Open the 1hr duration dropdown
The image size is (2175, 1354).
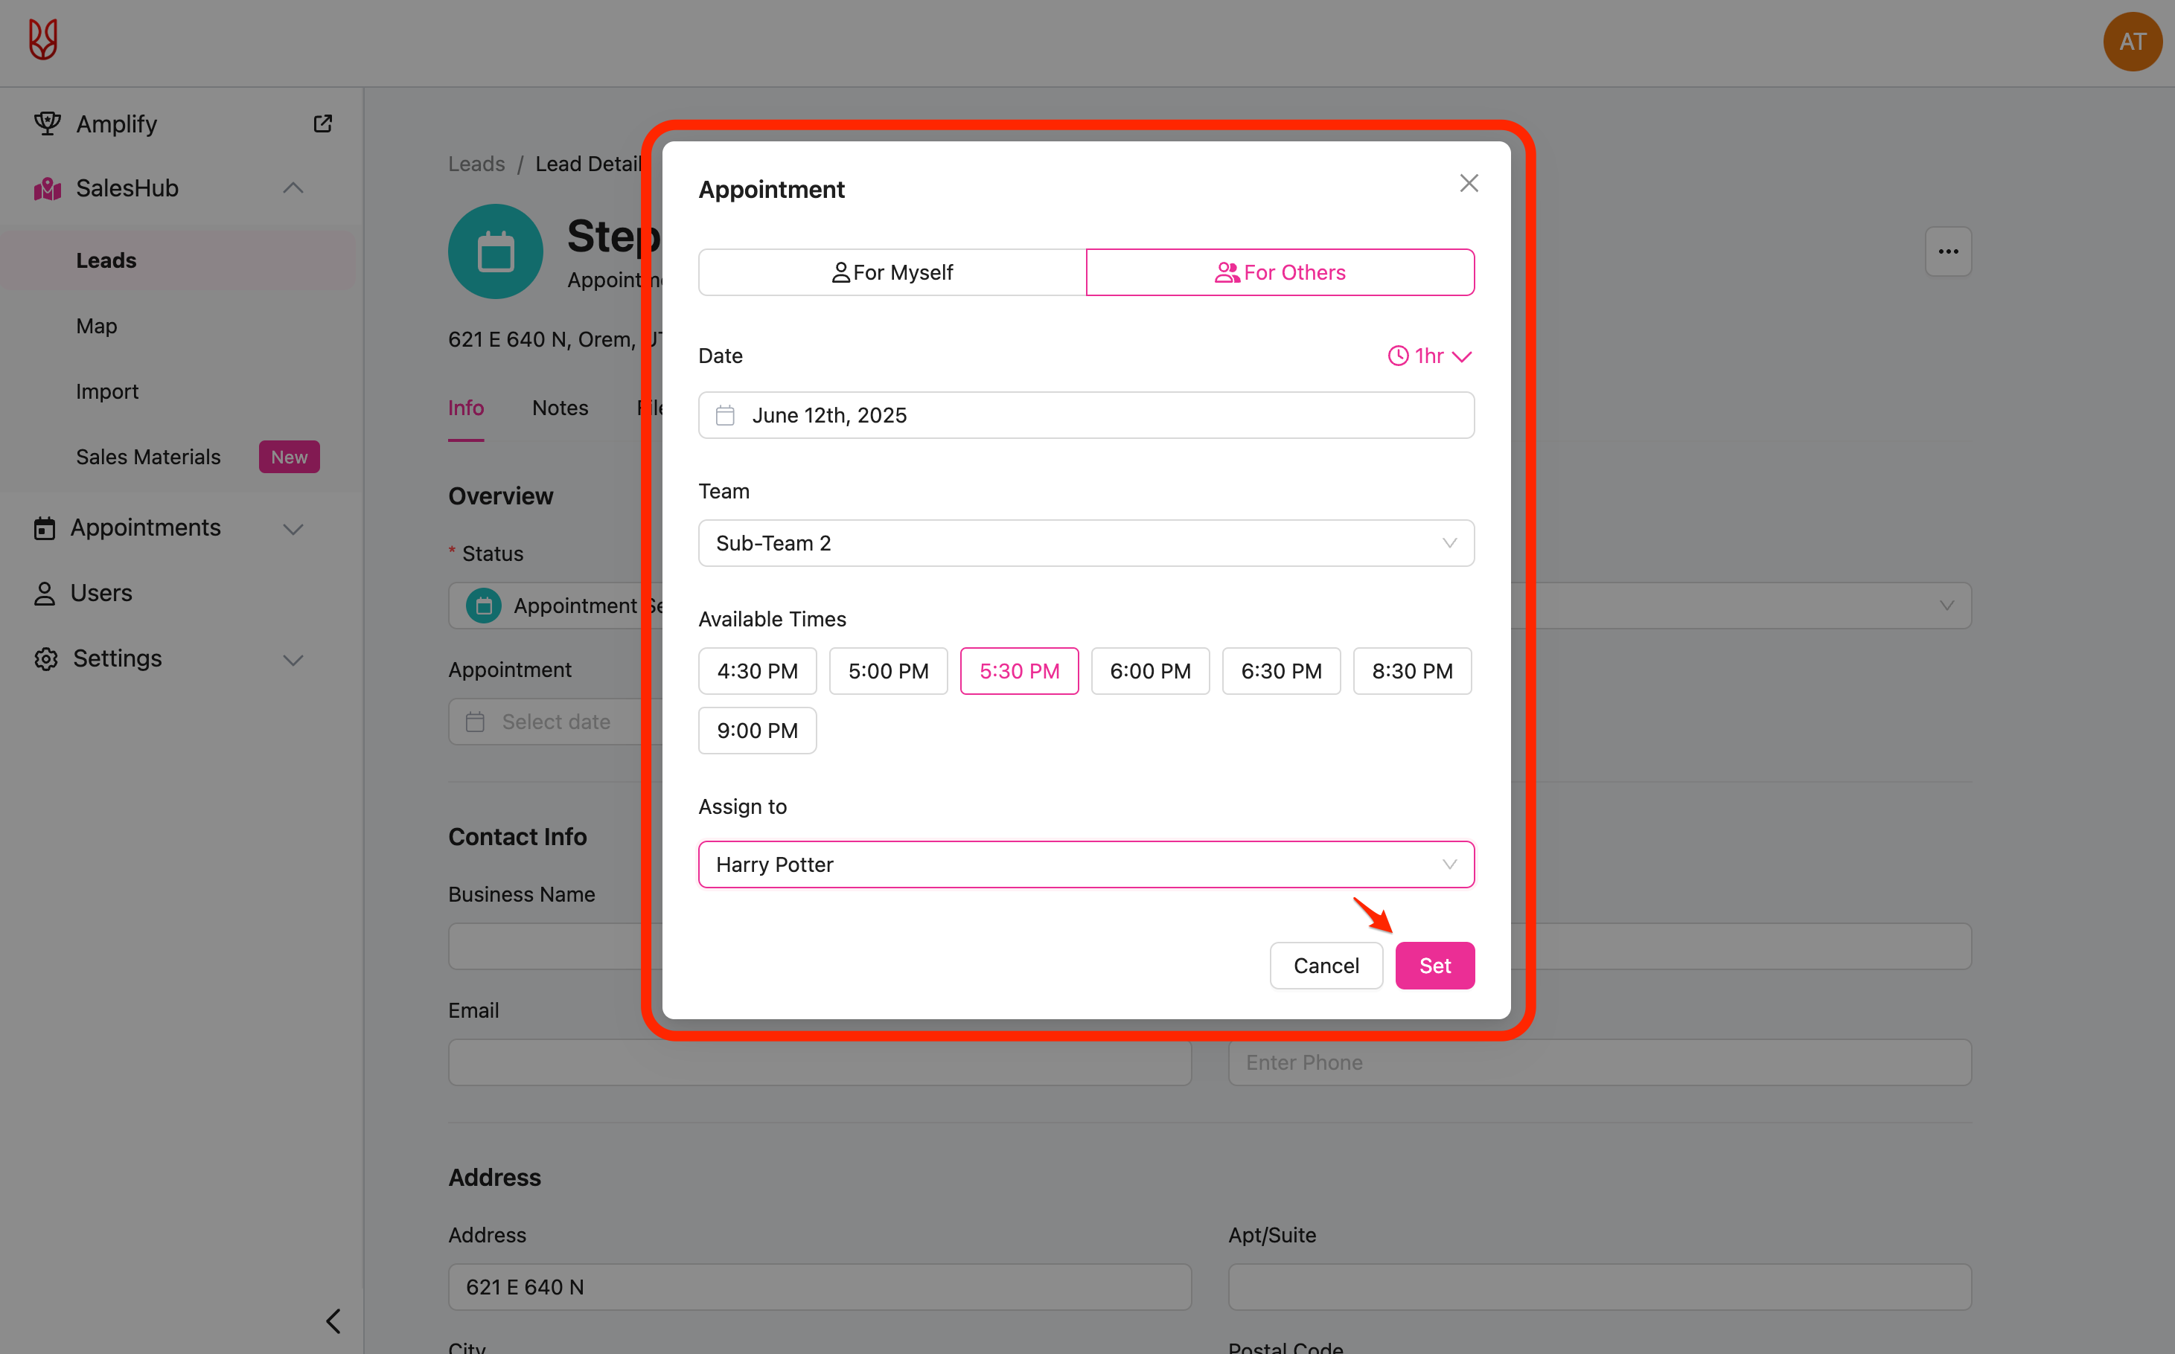1429,356
